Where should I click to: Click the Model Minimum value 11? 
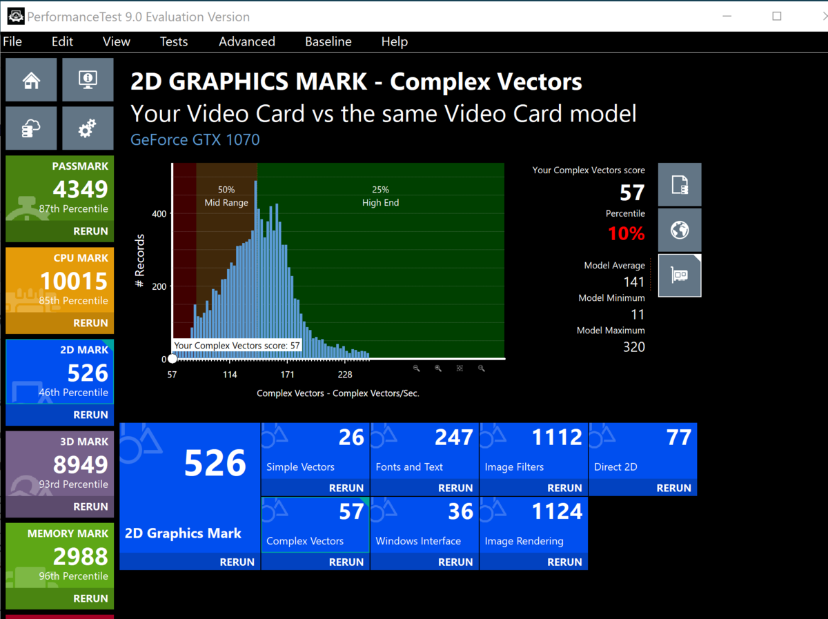click(x=638, y=315)
